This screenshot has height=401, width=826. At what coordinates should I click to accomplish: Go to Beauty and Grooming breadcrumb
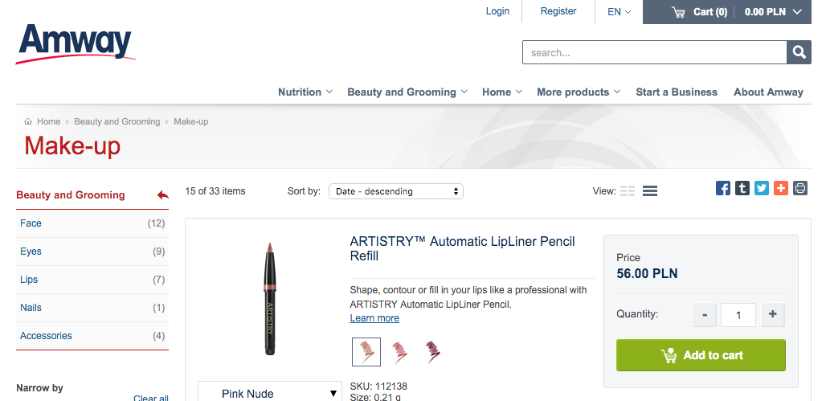(117, 121)
